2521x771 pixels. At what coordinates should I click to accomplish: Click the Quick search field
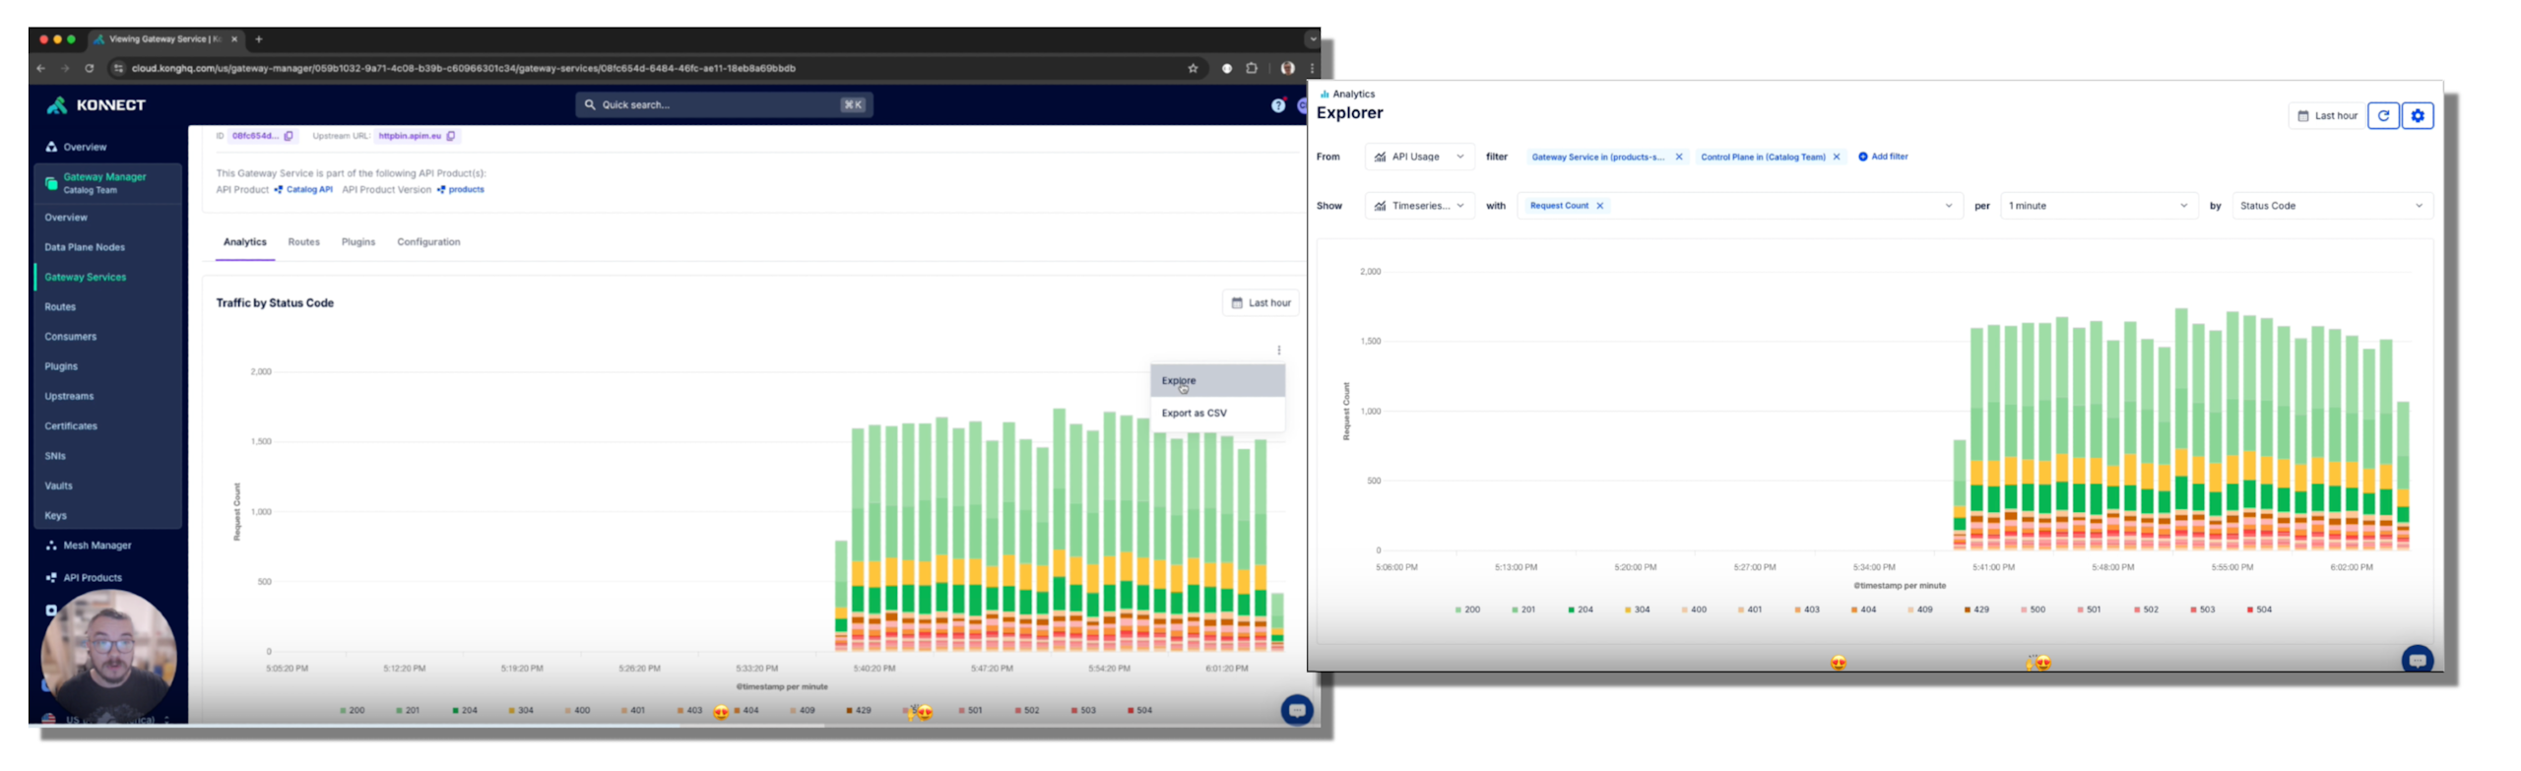[x=723, y=105]
